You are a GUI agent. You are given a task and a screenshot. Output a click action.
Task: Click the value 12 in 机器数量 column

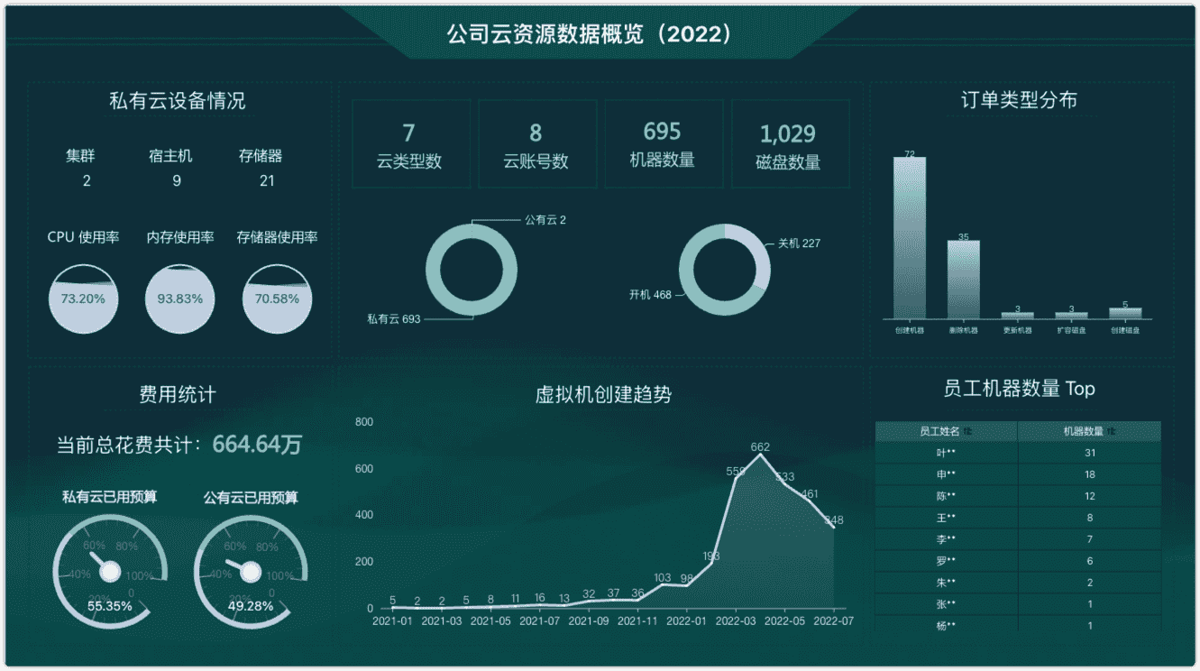tap(1090, 496)
